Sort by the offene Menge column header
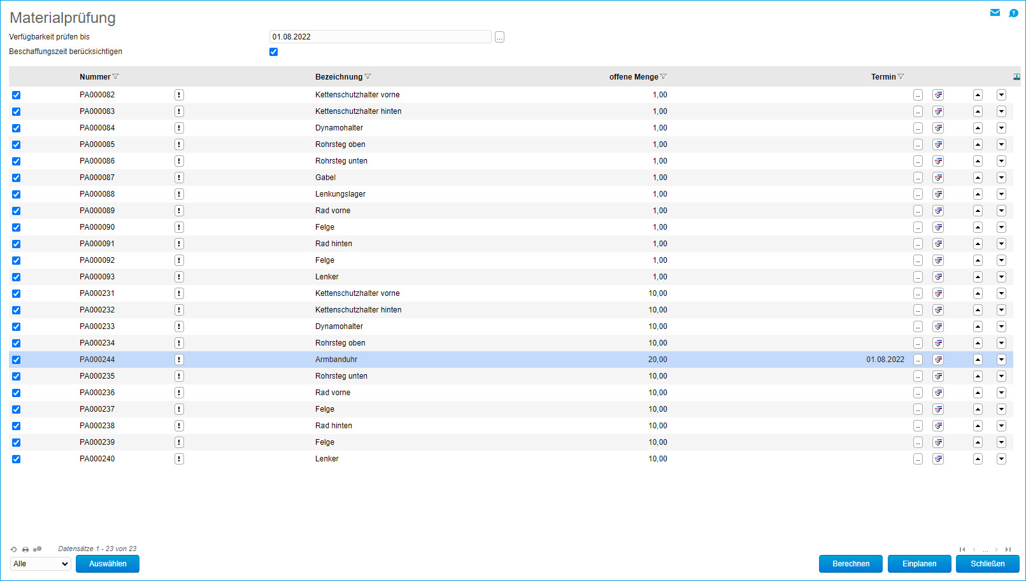The width and height of the screenshot is (1026, 581). coord(634,77)
